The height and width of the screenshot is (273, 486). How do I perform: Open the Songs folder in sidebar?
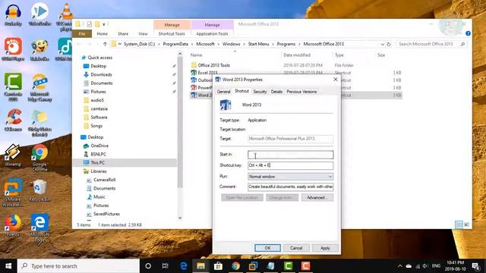tap(96, 126)
